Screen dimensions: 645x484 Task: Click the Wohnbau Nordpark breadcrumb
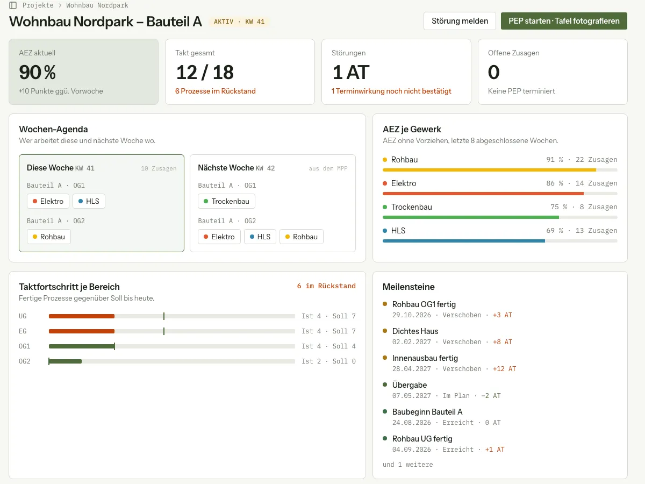97,5
